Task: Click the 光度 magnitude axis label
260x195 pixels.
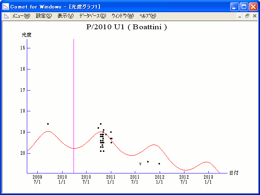Action: (26, 35)
